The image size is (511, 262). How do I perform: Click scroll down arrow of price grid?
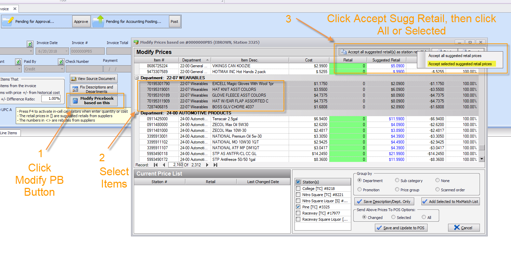point(482,159)
